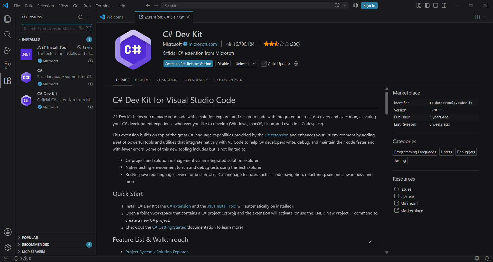Image resolution: width=493 pixels, height=262 pixels.
Task: Switch to the CHANGELOG tab
Action: coord(167,80)
